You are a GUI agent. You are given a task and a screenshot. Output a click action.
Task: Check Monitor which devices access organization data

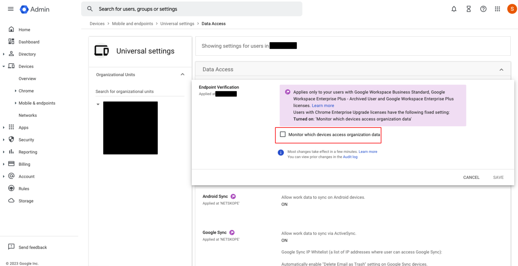pyautogui.click(x=283, y=134)
